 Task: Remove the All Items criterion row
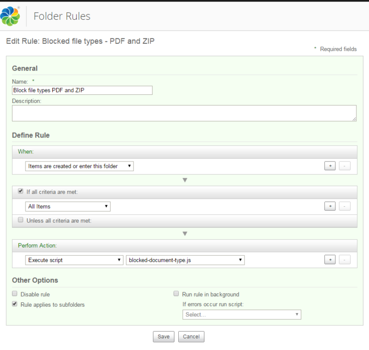(344, 206)
